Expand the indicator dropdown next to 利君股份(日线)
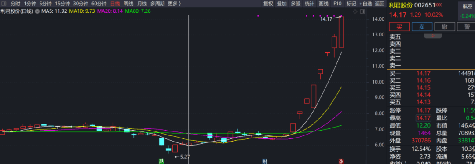 (x=37, y=11)
